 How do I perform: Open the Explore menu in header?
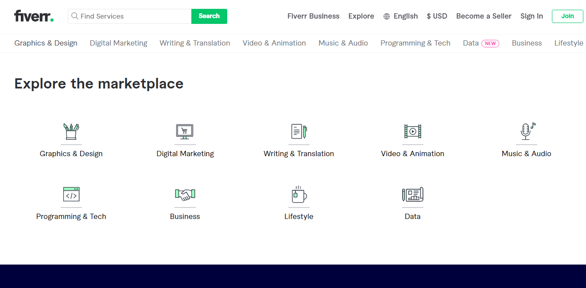pos(361,16)
